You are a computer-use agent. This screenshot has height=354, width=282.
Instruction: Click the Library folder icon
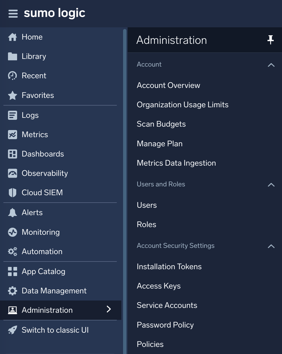tap(13, 56)
